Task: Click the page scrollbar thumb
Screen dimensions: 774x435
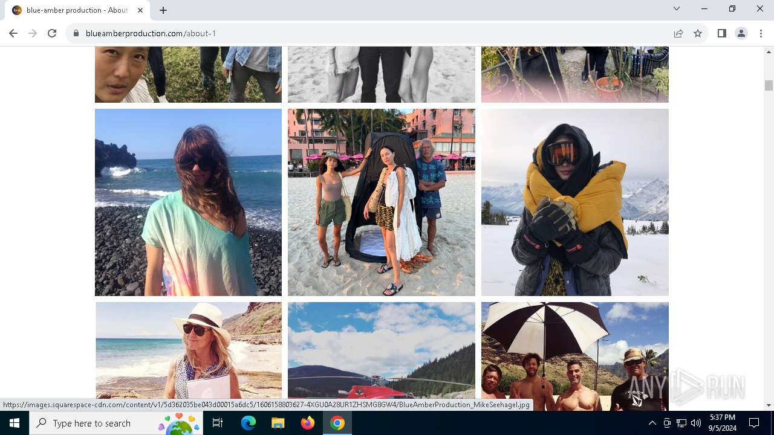Action: point(769,85)
